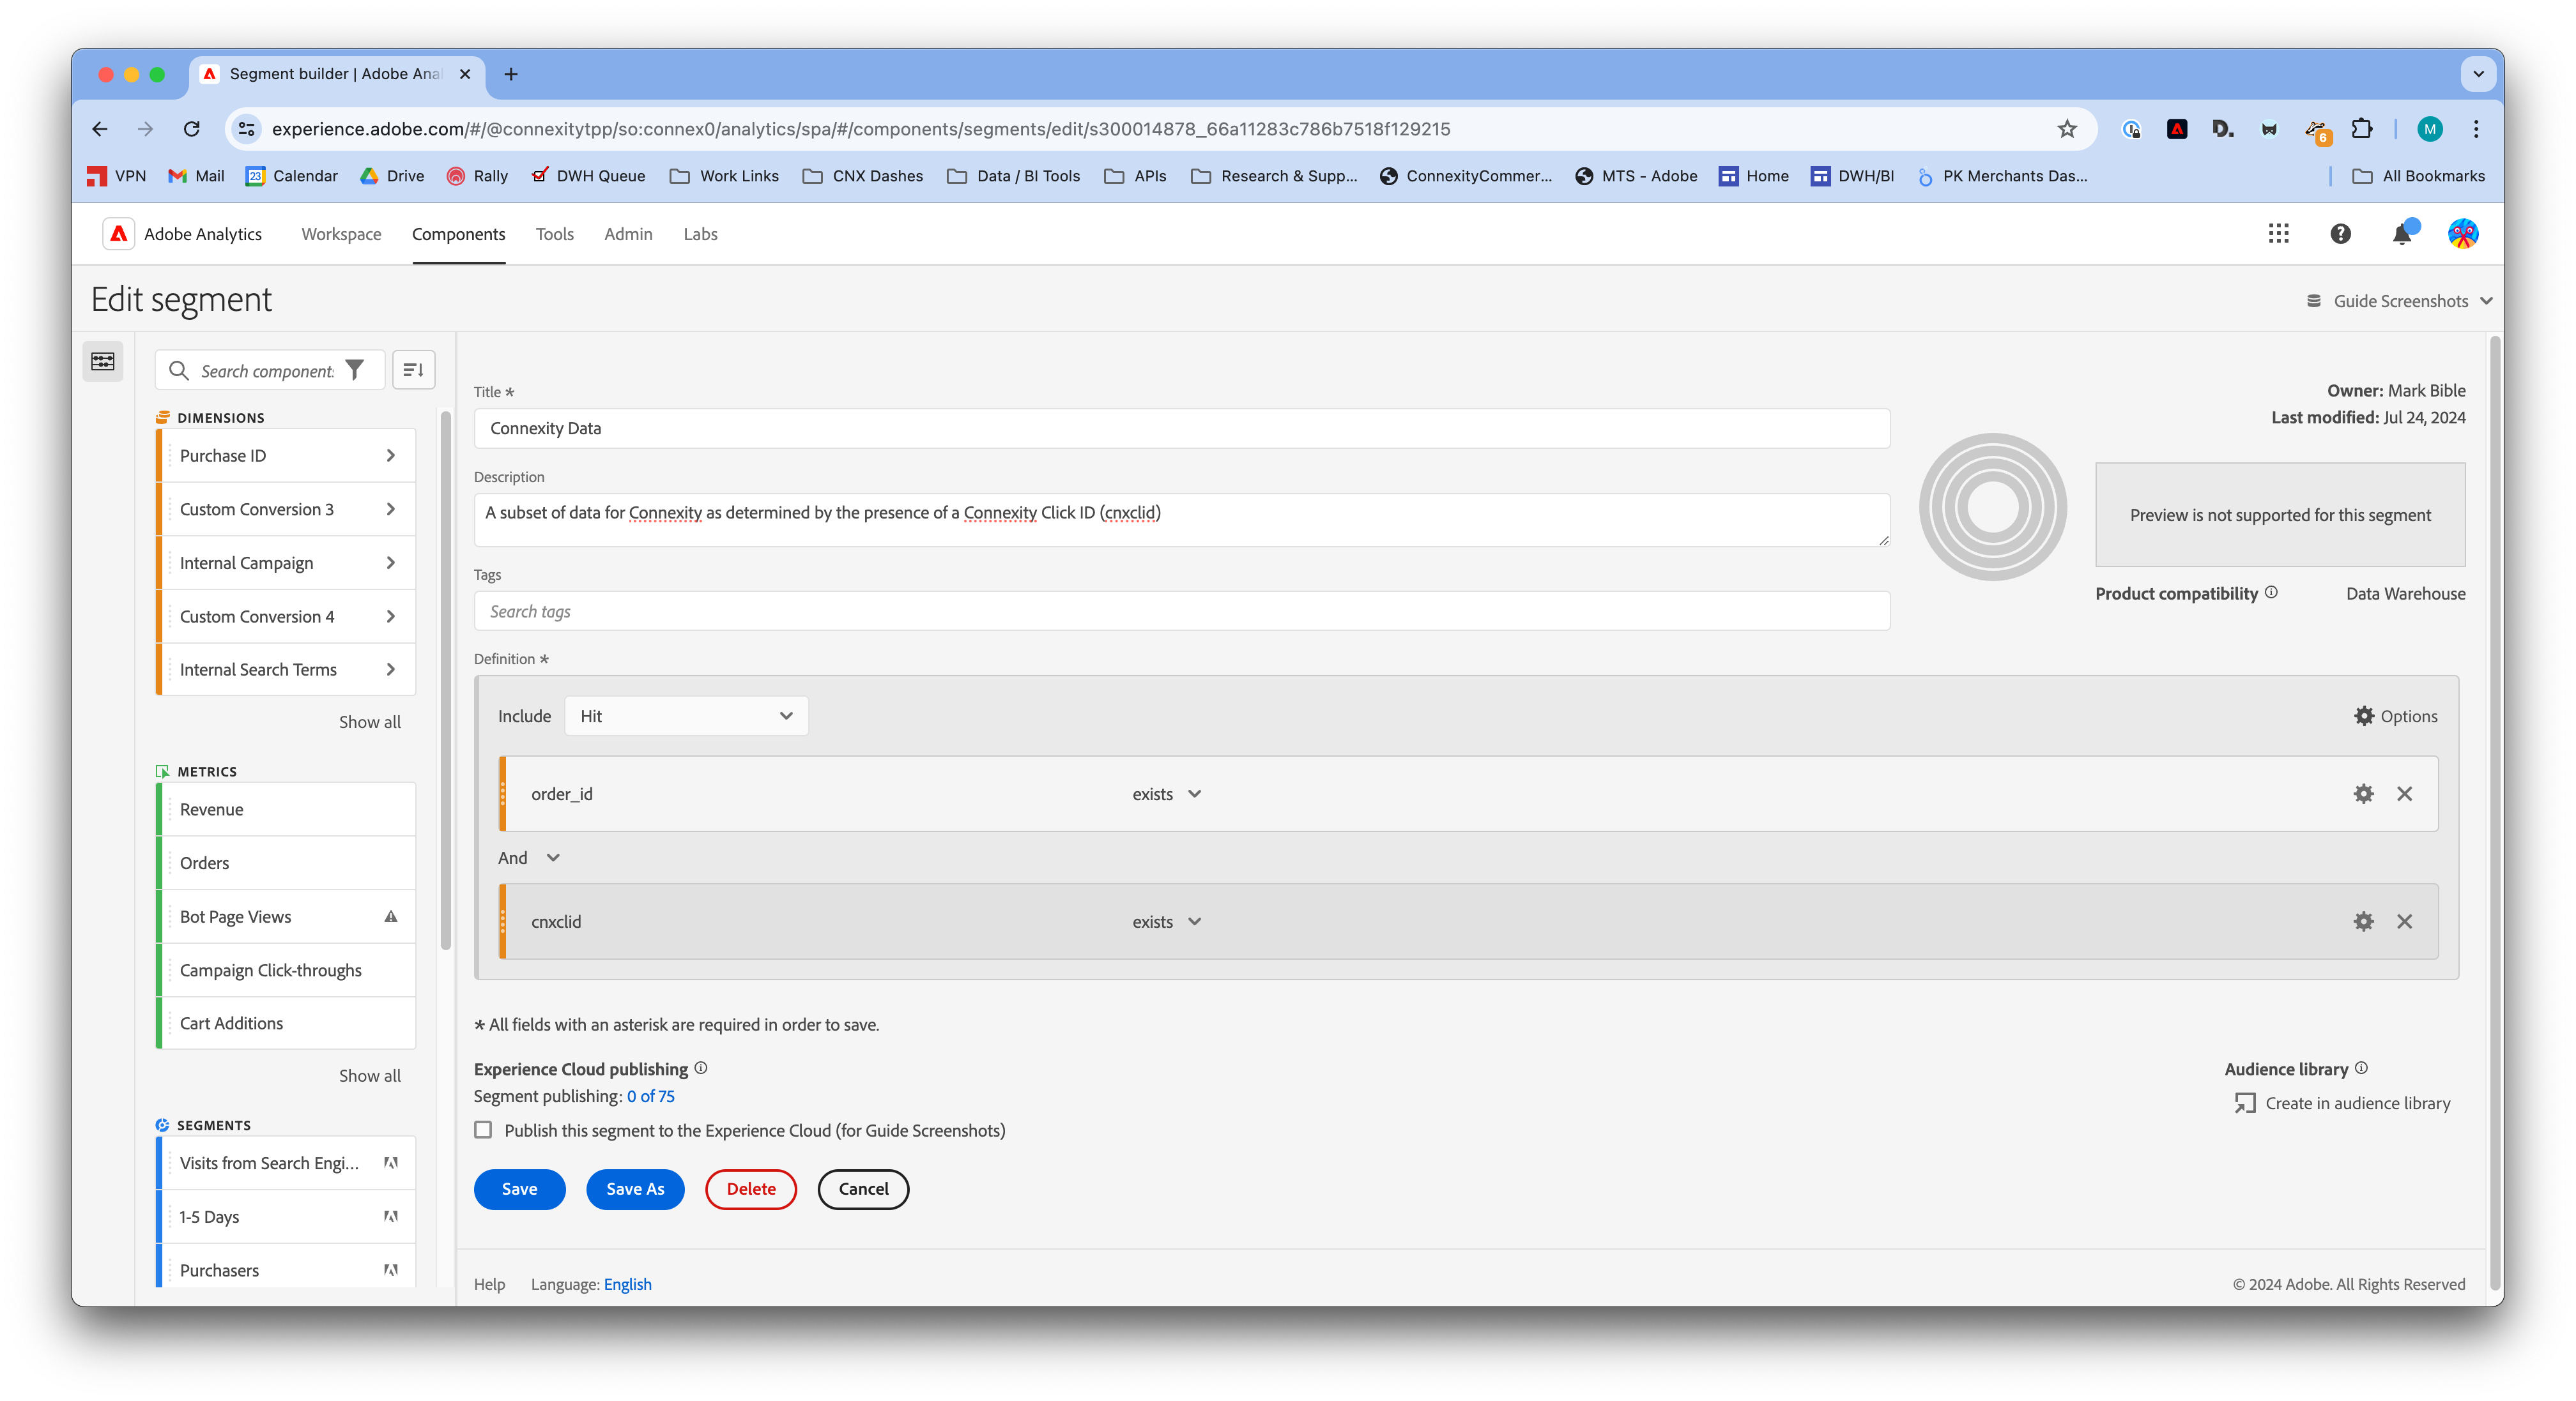The width and height of the screenshot is (2576, 1401).
Task: Show the Experience Cloud publishing info icon
Action: point(701,1067)
